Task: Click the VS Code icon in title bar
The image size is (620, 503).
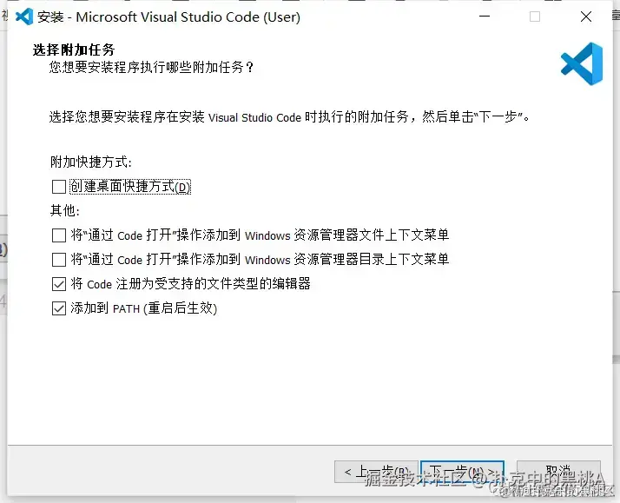Action: point(24,17)
